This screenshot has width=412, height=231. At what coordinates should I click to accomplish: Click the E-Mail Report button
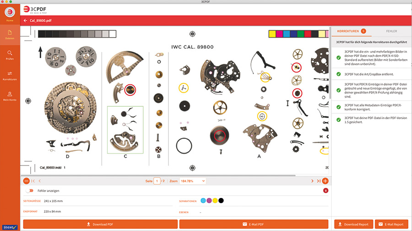pos(391,224)
